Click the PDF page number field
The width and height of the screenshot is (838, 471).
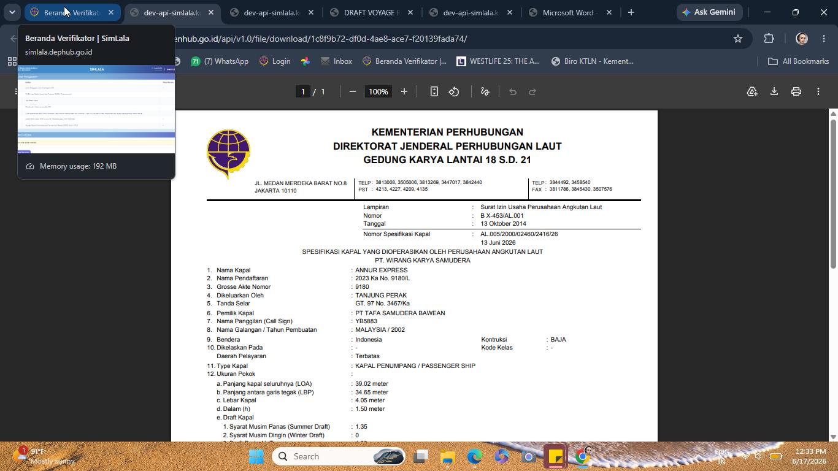click(x=302, y=91)
